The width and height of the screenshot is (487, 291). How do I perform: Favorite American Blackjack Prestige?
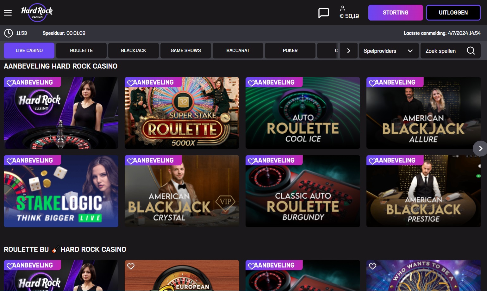(372, 161)
